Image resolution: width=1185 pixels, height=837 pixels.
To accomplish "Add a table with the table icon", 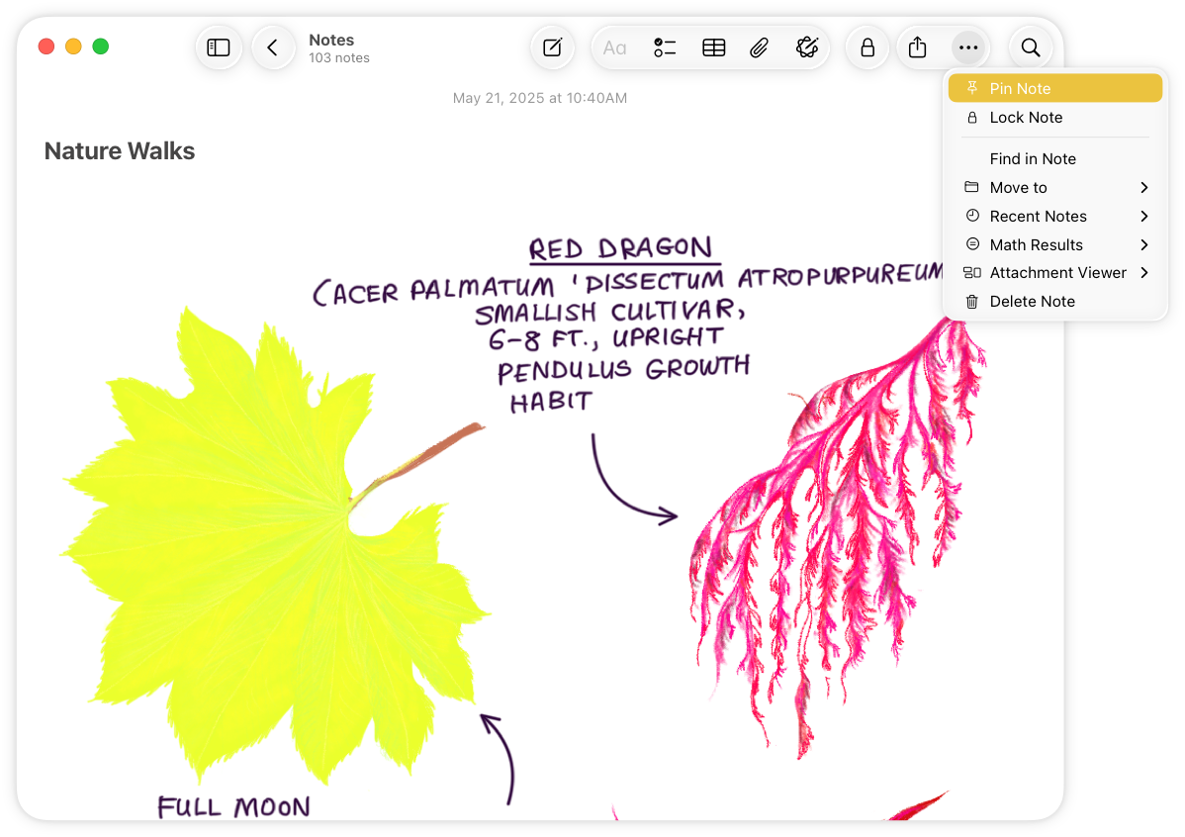I will click(713, 46).
